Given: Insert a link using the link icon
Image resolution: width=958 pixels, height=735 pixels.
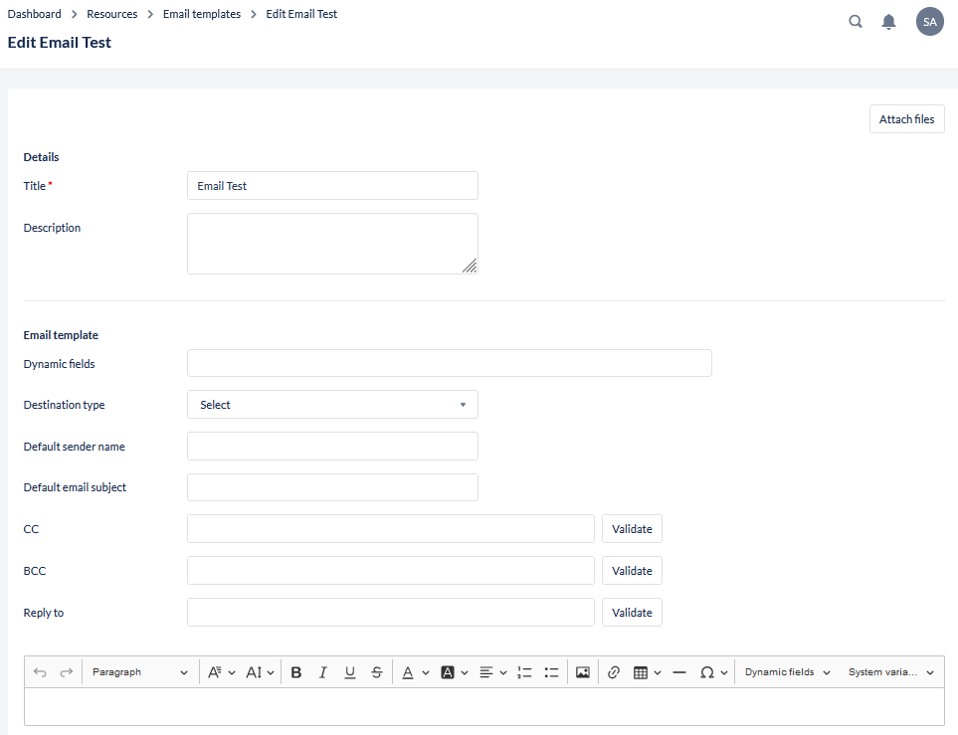Looking at the screenshot, I should click(x=614, y=672).
